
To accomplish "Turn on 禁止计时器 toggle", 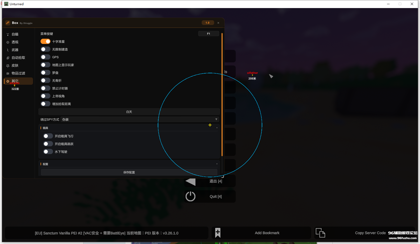I will click(x=45, y=88).
